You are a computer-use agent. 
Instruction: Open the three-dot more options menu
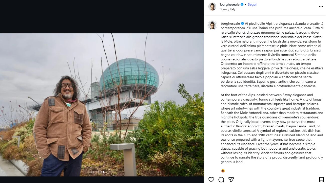(x=321, y=7)
